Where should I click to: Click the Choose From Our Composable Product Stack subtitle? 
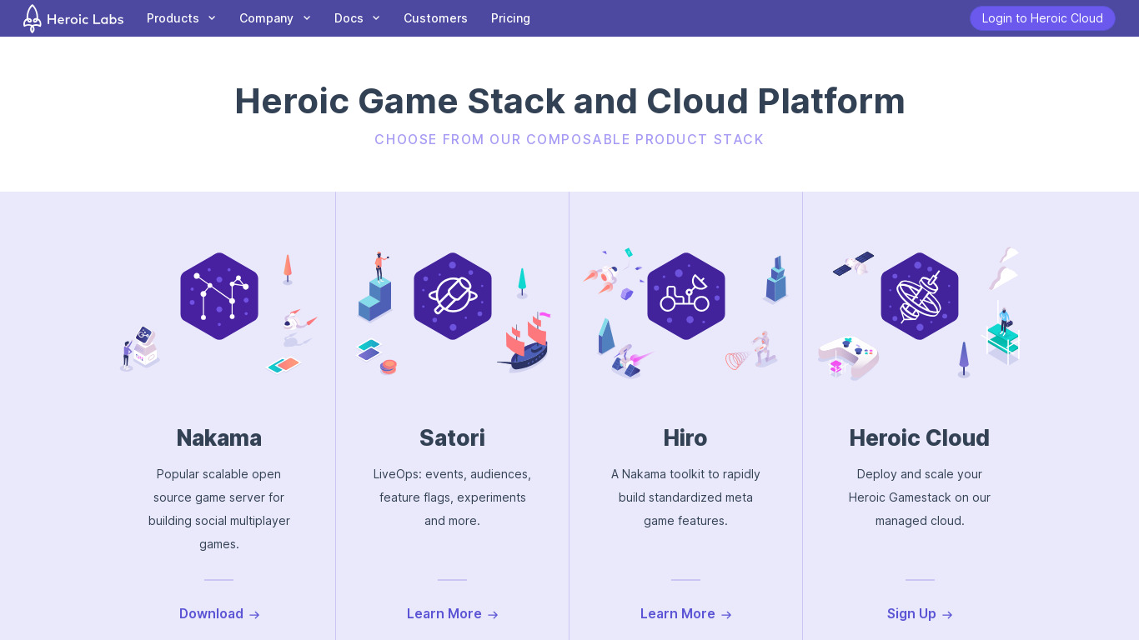(569, 139)
